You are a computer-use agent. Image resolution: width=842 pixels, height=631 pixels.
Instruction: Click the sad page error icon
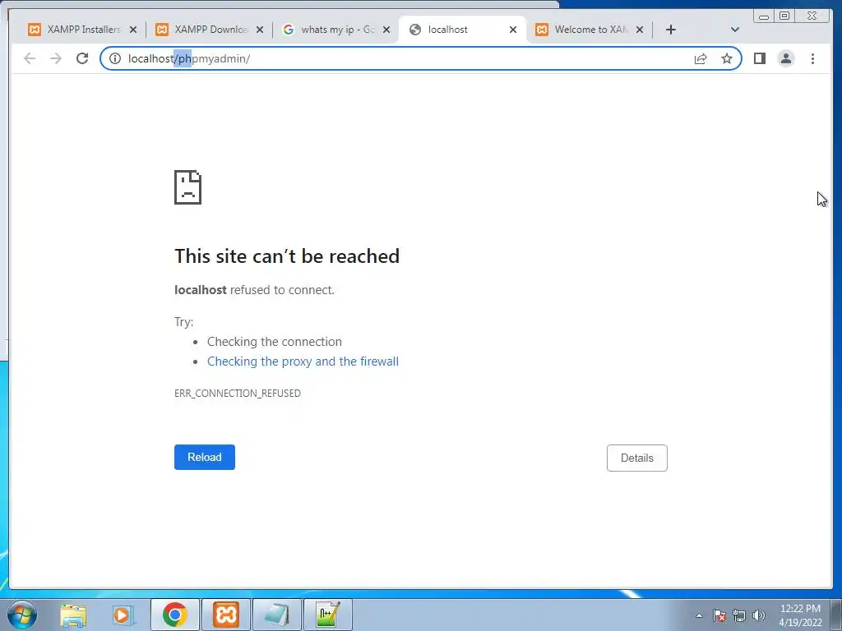tap(188, 187)
